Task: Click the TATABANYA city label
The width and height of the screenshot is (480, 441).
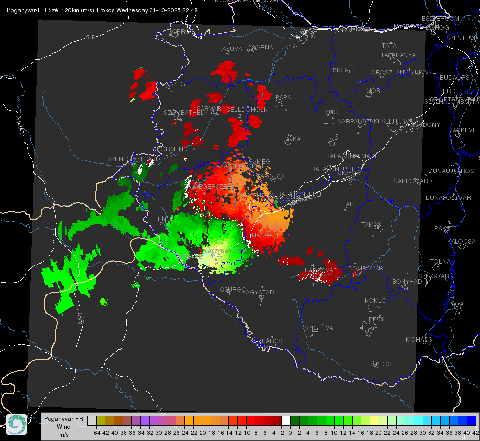Action: (x=398, y=55)
